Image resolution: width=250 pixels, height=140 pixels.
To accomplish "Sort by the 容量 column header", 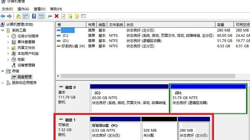I will point(225,25).
